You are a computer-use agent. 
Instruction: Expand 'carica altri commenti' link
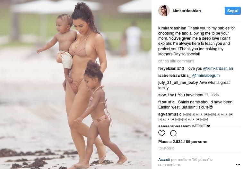[x=176, y=61]
